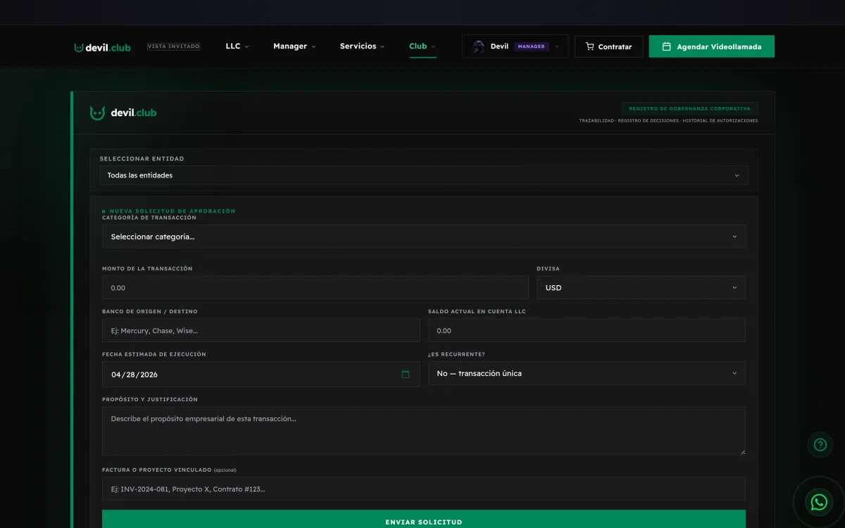Open the help question mark button

(x=820, y=445)
